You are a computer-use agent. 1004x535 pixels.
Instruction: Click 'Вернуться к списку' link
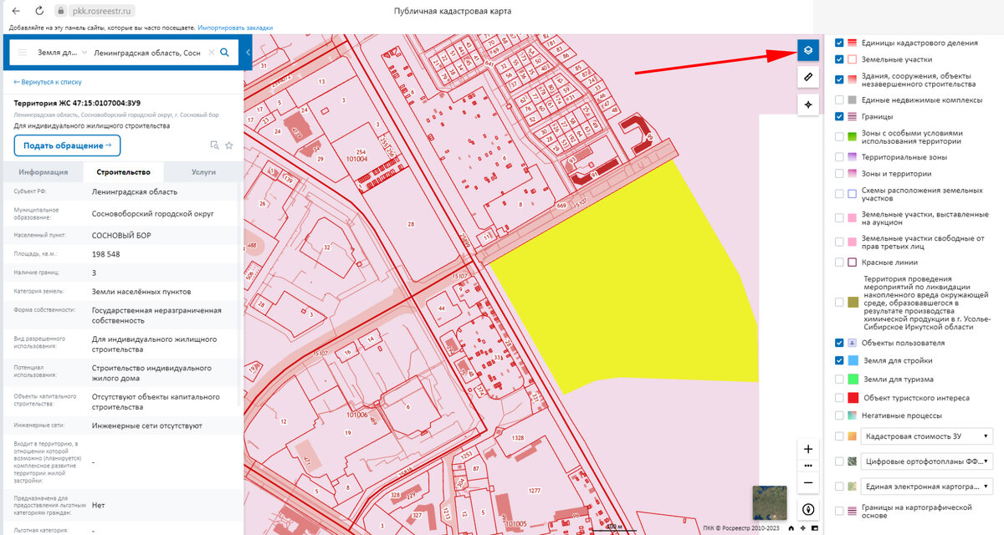(x=48, y=82)
